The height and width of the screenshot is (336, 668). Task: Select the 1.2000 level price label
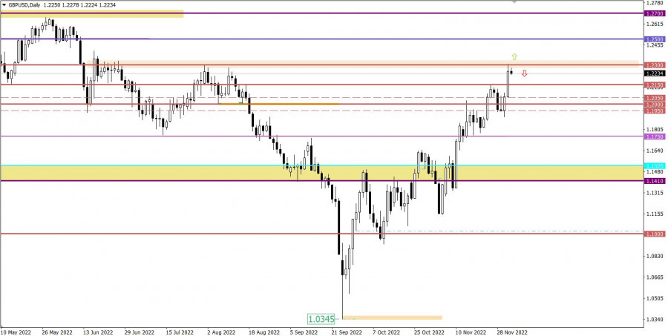coord(655,105)
